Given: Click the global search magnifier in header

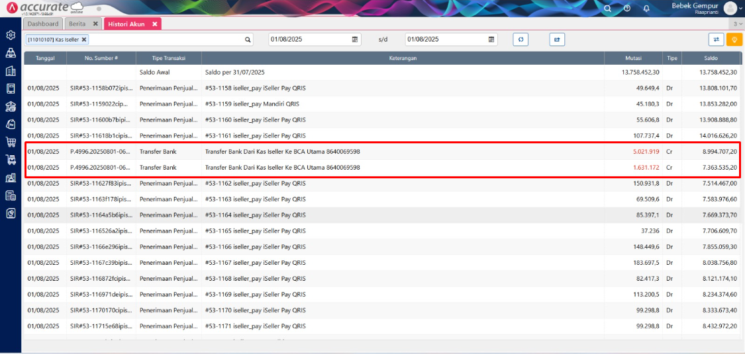Looking at the screenshot, I should 608,9.
